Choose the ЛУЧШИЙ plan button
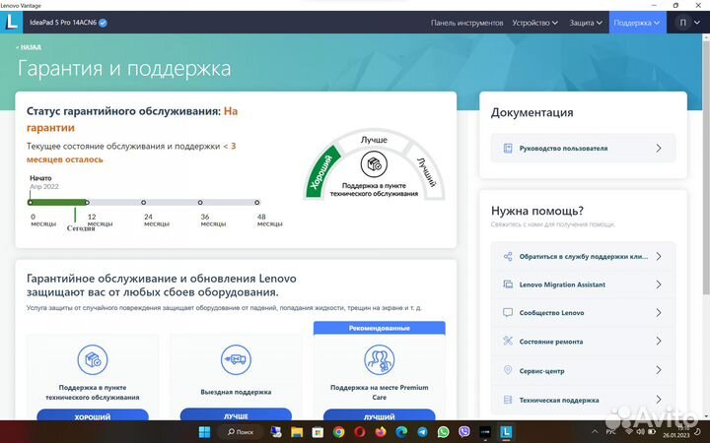Screen dimensions: 710x443 click(380, 415)
